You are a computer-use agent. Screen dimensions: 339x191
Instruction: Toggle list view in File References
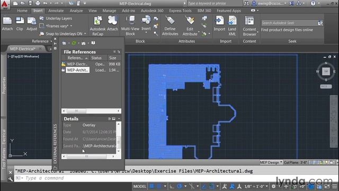click(114, 52)
